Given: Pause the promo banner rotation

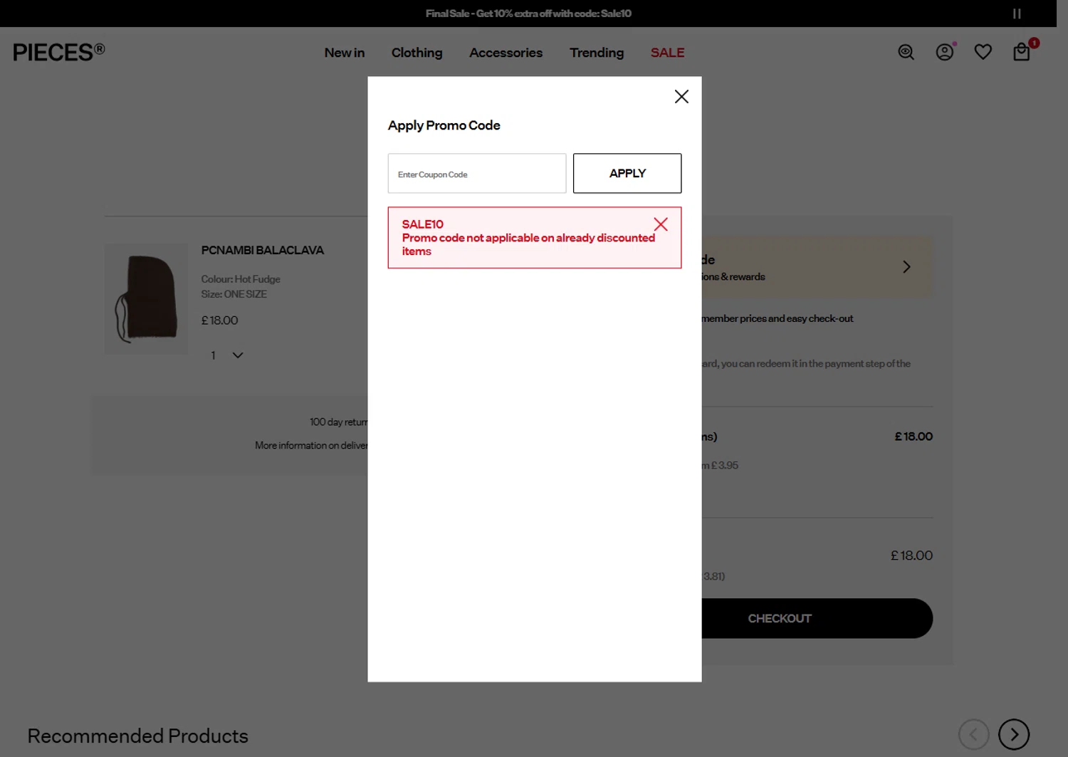Looking at the screenshot, I should (1017, 14).
